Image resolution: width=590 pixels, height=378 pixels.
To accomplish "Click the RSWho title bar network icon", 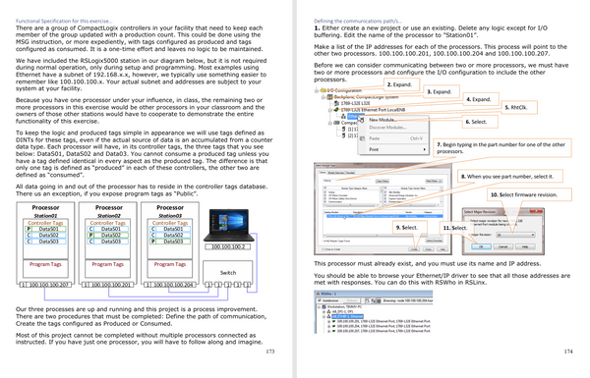I will pyautogui.click(x=318, y=294).
